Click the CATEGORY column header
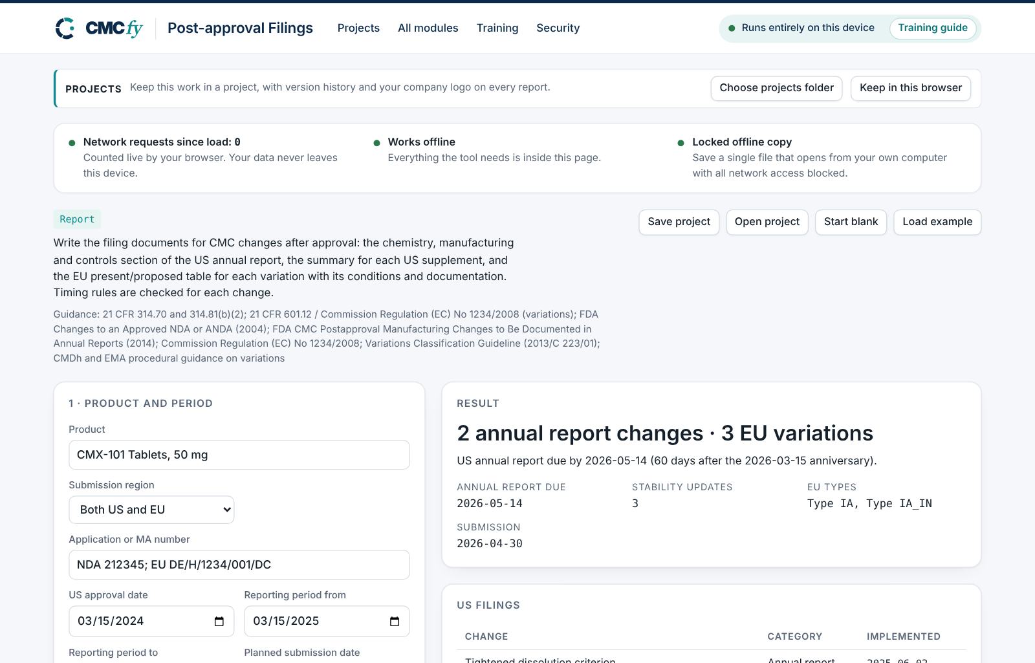1035x663 pixels. 795,636
